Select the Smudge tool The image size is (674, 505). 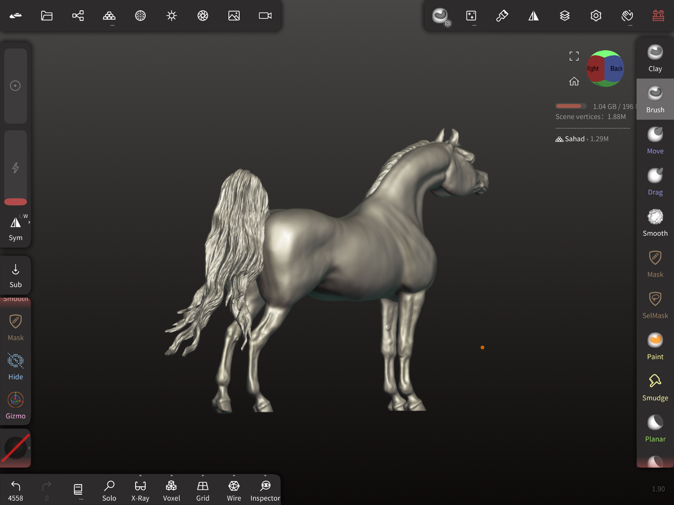[655, 388]
